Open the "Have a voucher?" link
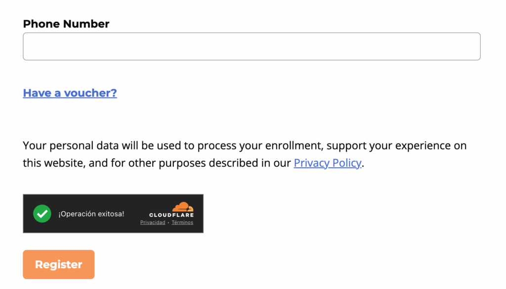Image resolution: width=506 pixels, height=289 pixels. (70, 93)
